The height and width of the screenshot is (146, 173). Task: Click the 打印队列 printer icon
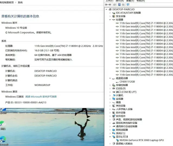coord(114,89)
